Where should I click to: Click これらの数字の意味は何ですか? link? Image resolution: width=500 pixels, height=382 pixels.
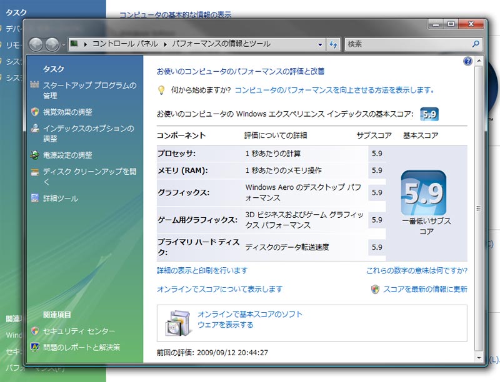(x=416, y=270)
